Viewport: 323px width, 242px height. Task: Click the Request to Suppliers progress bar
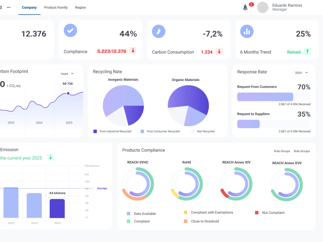tap(274, 124)
